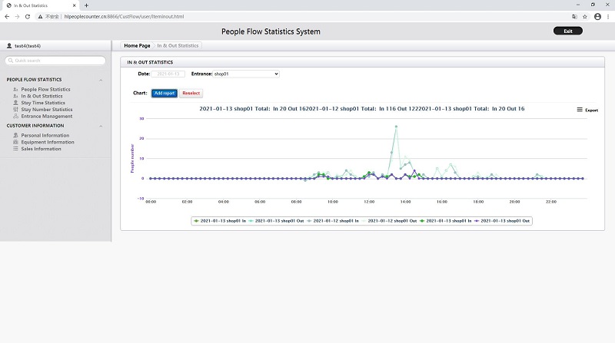Click the People number y-axis label
615x343 pixels.
(132, 158)
